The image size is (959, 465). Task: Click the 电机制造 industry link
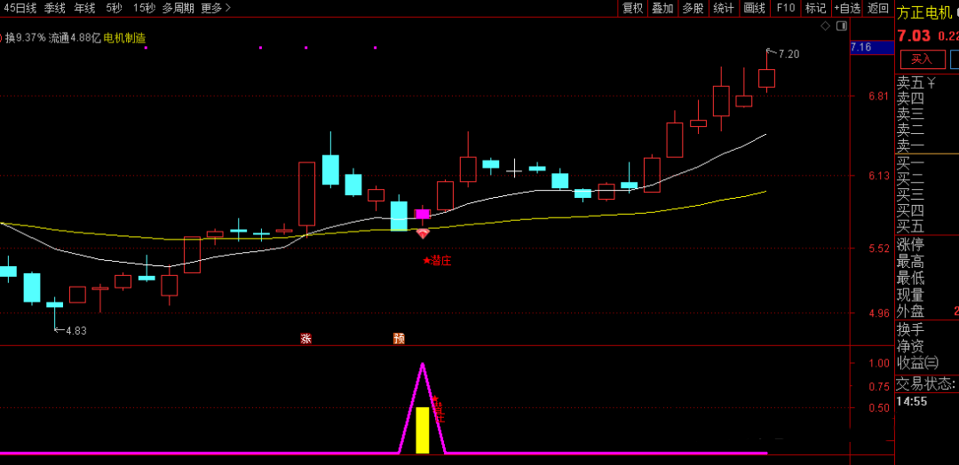coord(125,38)
